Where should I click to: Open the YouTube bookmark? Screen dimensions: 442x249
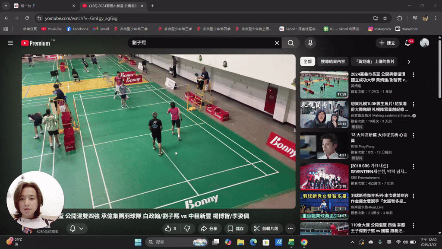click(52, 29)
